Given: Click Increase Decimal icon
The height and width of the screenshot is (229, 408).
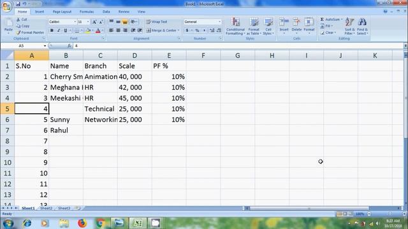Looking at the screenshot, I should [212, 31].
